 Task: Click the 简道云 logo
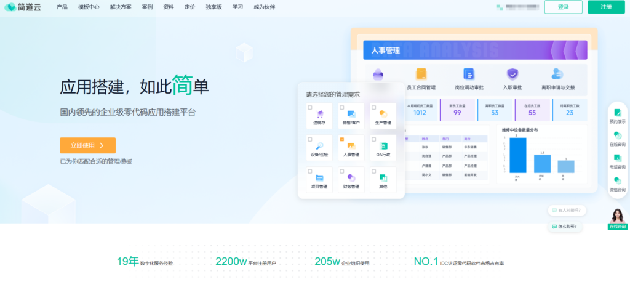23,7
